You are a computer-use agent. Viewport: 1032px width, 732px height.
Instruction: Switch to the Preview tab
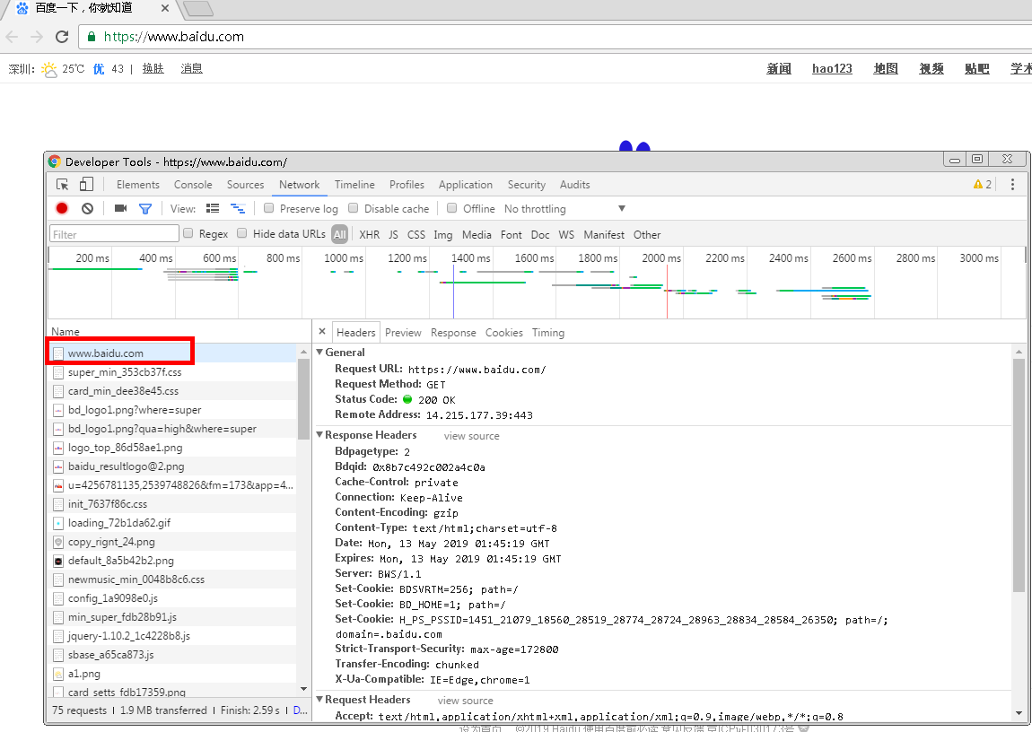(x=403, y=333)
